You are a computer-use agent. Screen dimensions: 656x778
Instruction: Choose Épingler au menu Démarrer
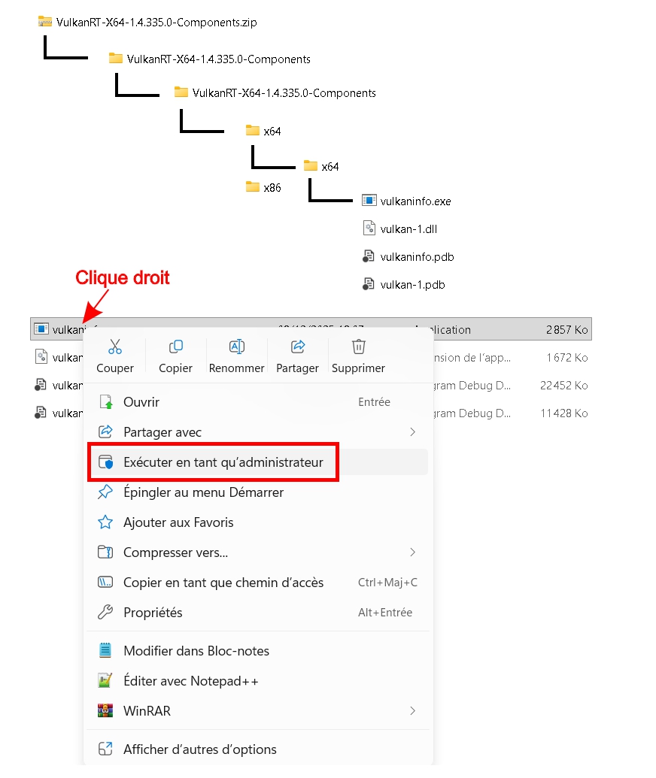[x=203, y=492]
